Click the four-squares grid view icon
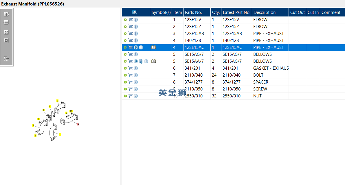The image size is (345, 185). coord(6,32)
